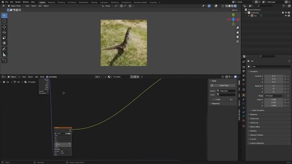Open rotation Mode XYZ Euler dropdown
Viewport: 292px width, 164px height.
pos(274,96)
